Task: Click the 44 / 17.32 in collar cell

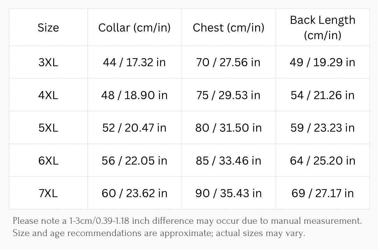Action: (134, 62)
